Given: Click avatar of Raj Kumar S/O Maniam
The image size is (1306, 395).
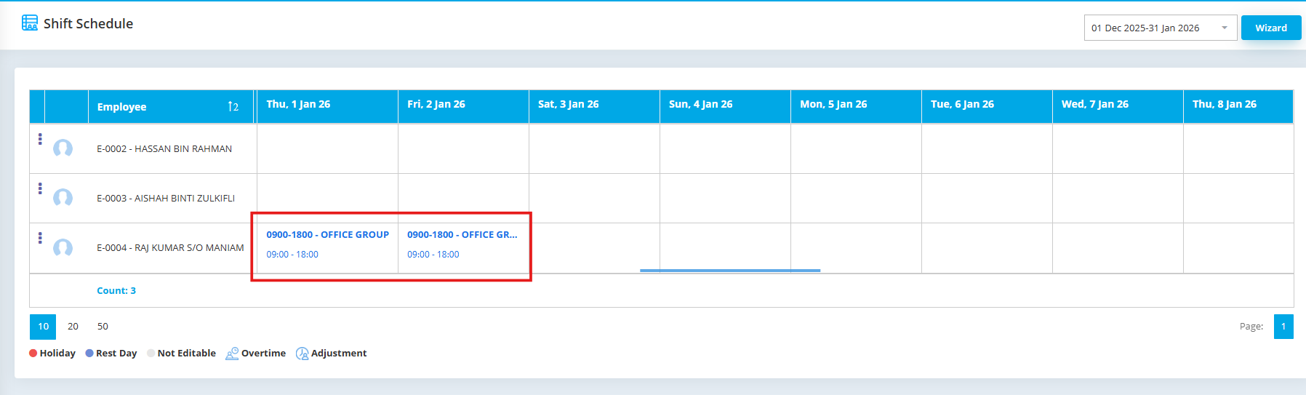Looking at the screenshot, I should (63, 248).
